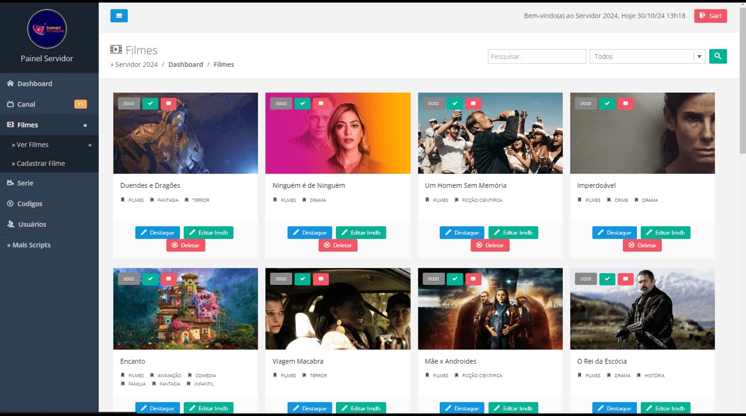Select Ver Filmes submenu item
The width and height of the screenshot is (746, 416).
tap(50, 145)
